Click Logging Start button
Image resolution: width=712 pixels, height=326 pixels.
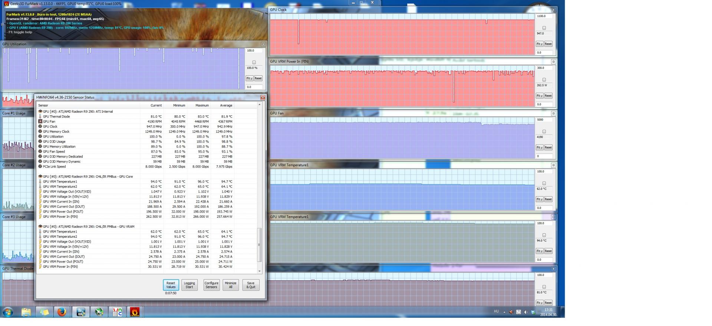point(189,285)
